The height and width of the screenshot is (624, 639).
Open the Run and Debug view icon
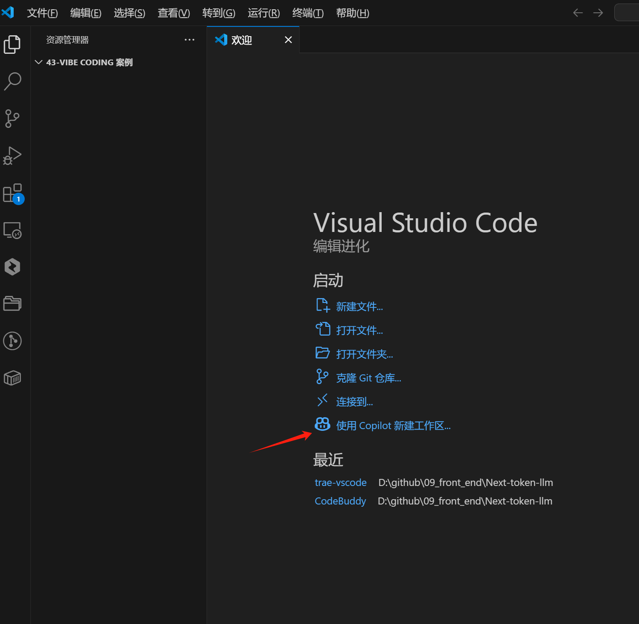coord(12,156)
